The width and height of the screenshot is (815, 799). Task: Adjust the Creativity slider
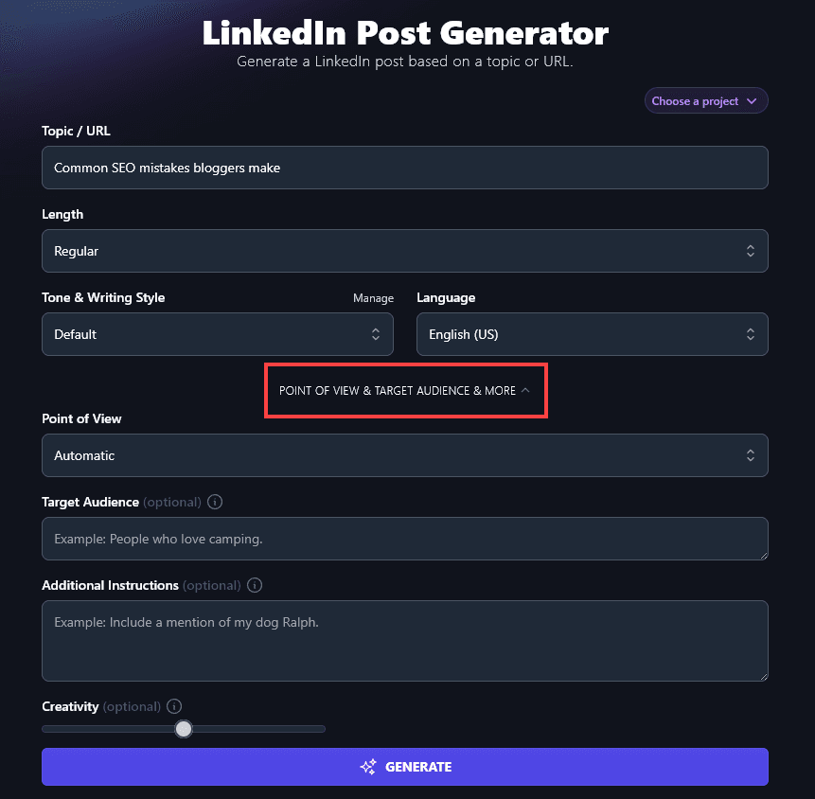point(184,729)
